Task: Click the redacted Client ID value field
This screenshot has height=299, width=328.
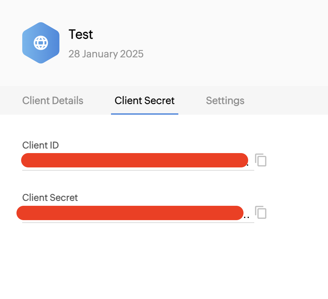Action: pos(135,160)
